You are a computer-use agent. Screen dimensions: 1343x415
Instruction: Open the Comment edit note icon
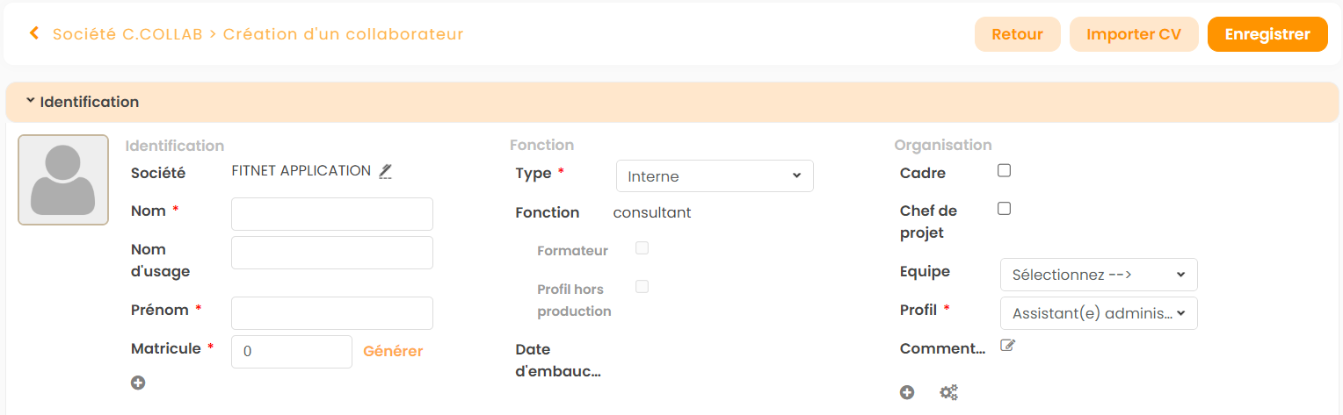pyautogui.click(x=1008, y=346)
